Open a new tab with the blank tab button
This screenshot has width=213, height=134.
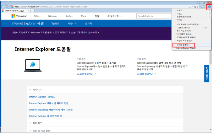click(32, 11)
